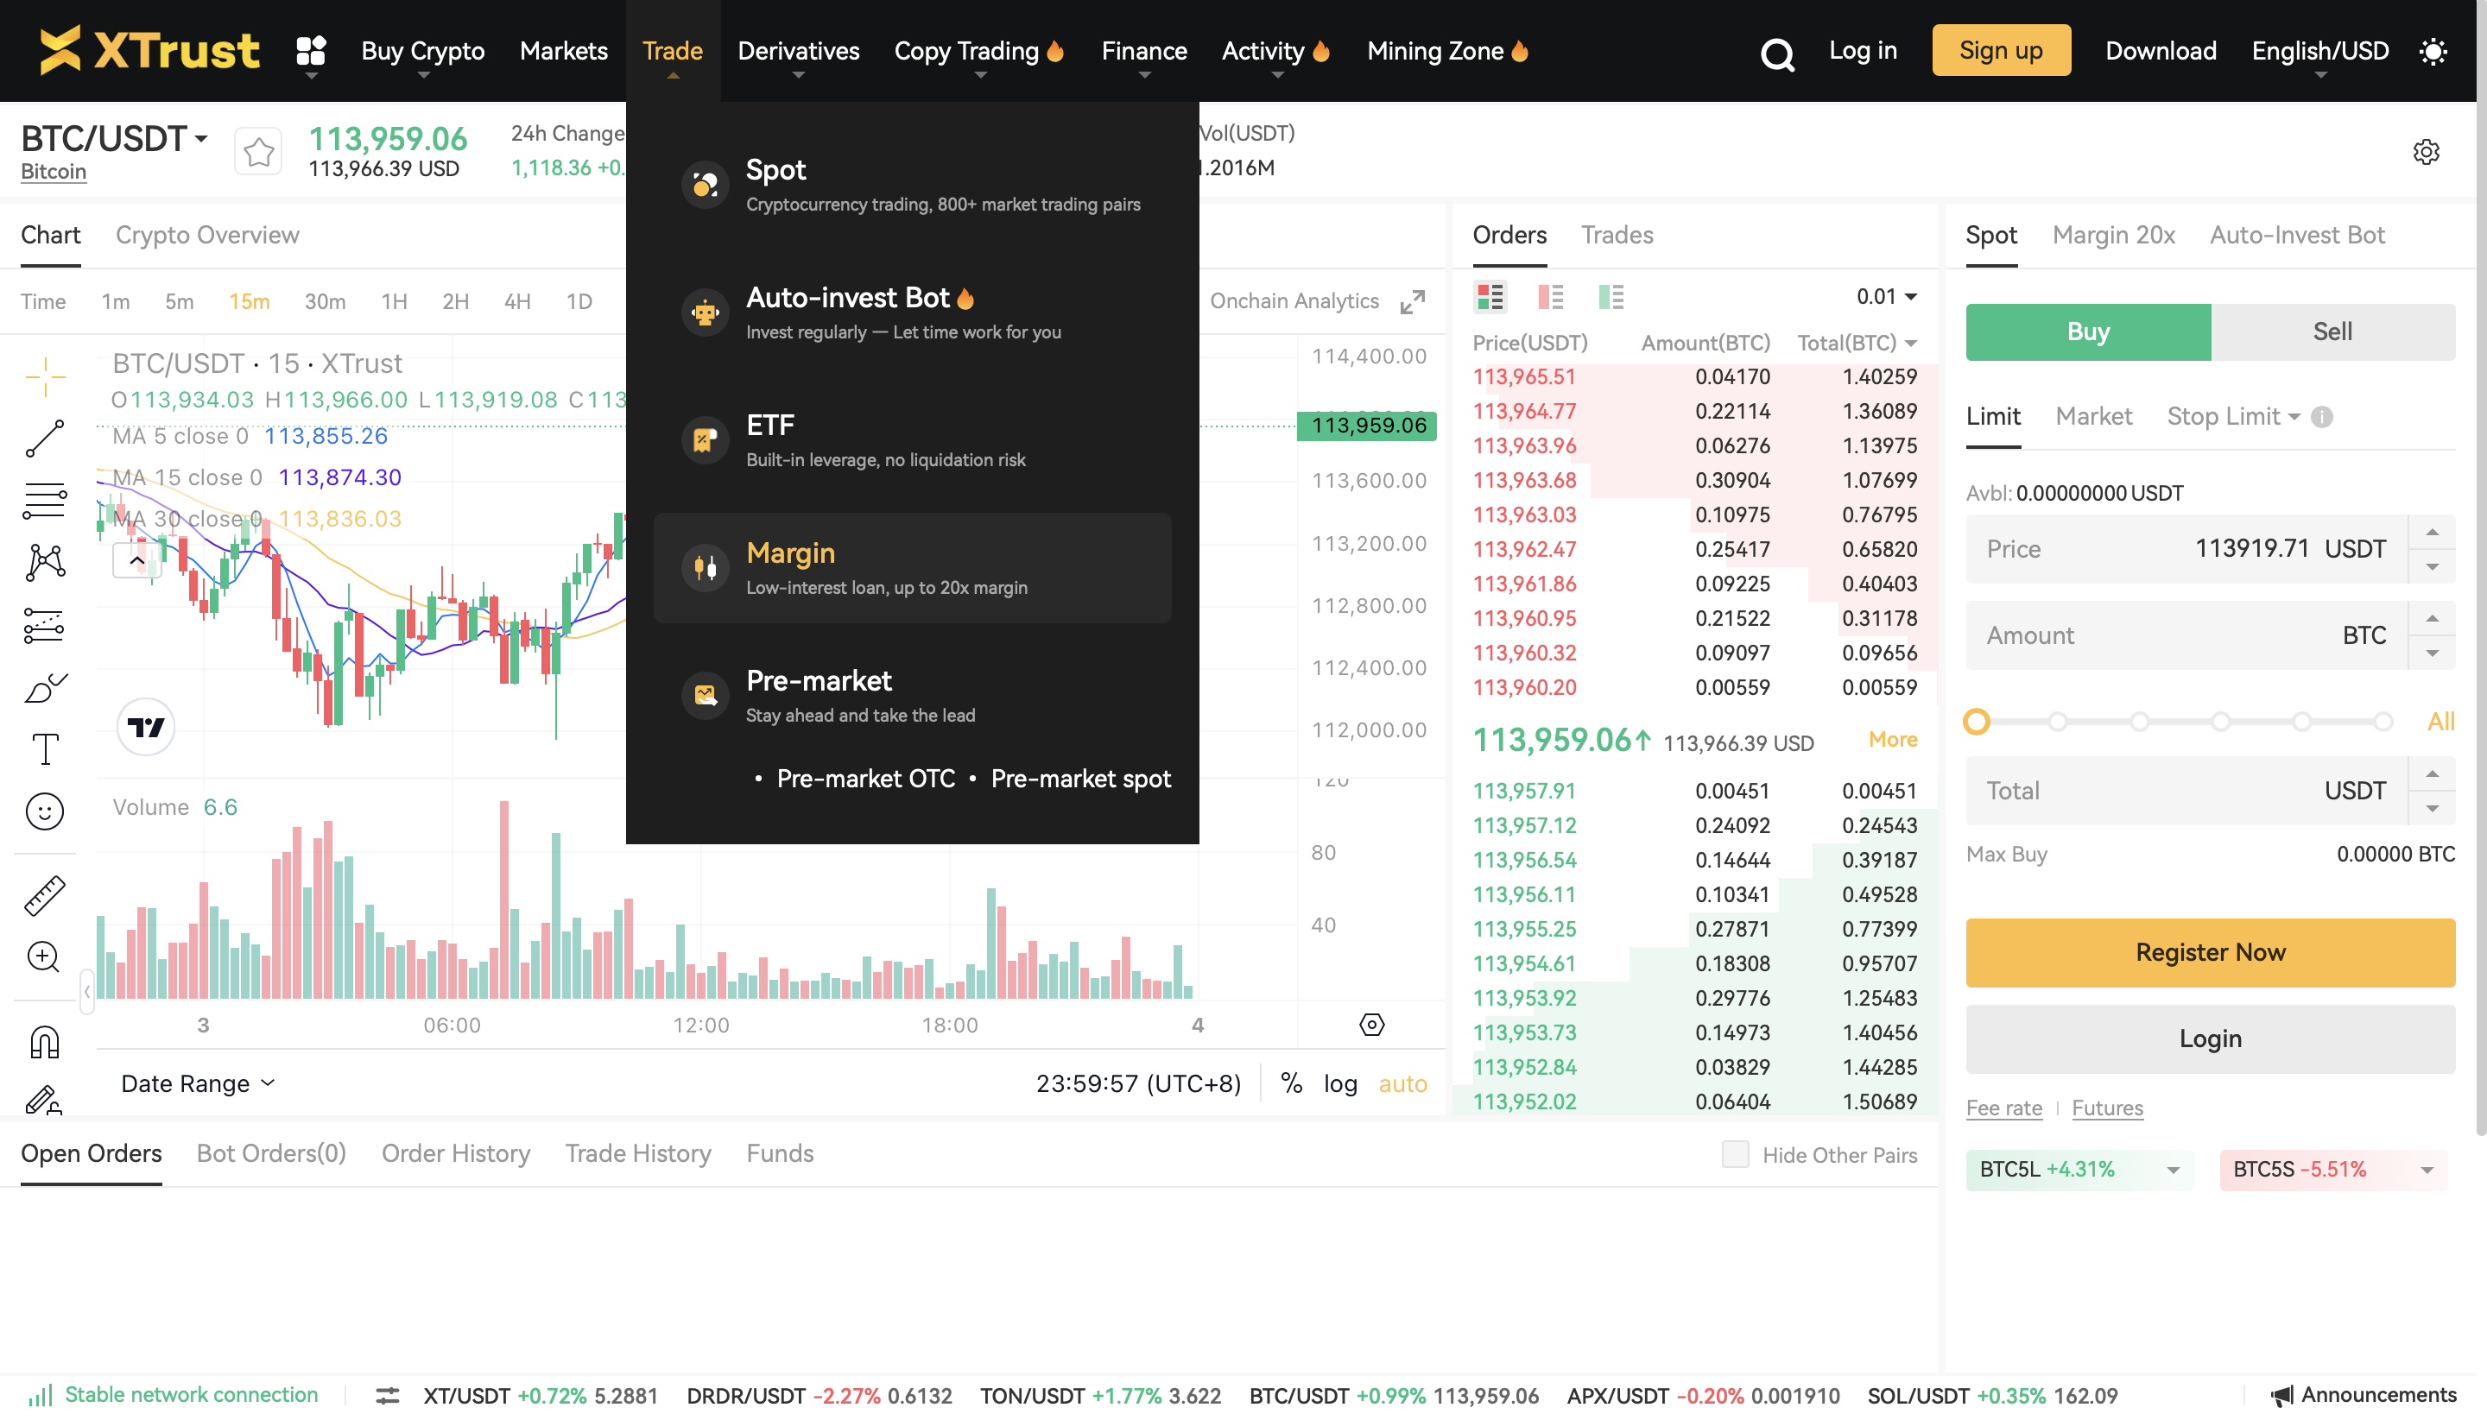Select the trend line drawing tool
The width and height of the screenshot is (2487, 1414).
tap(45, 438)
